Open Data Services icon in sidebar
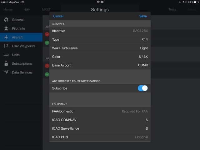This screenshot has height=150, width=200. coord(6,72)
